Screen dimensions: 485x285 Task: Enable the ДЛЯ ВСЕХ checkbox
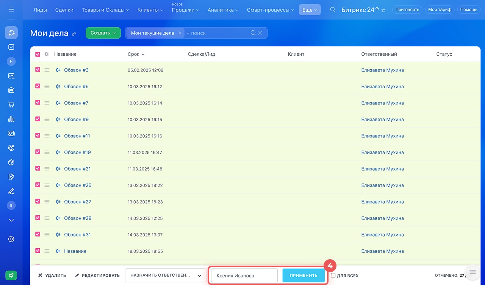(333, 275)
